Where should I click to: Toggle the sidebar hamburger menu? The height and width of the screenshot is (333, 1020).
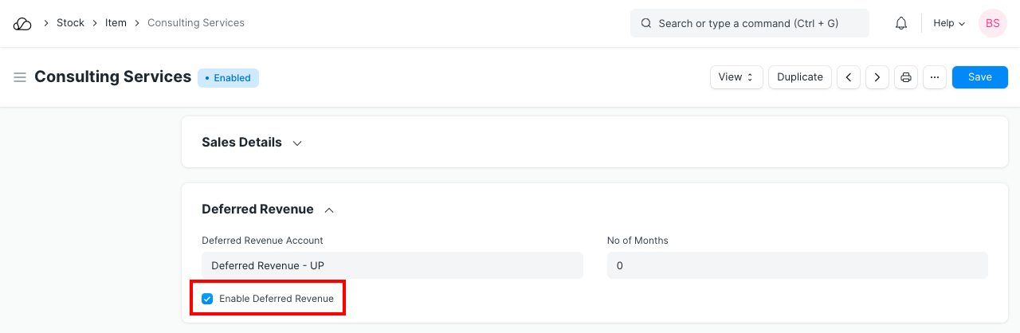coord(20,77)
